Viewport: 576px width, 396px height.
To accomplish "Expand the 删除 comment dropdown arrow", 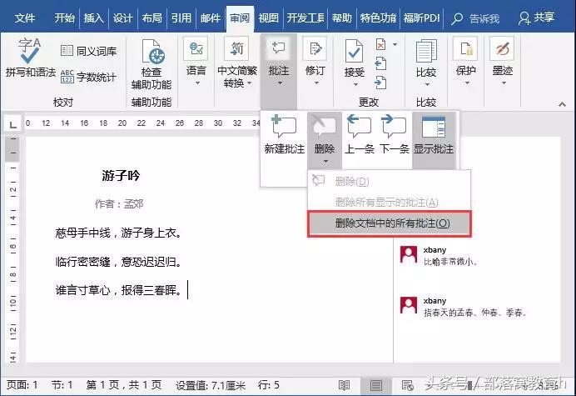I will (325, 161).
